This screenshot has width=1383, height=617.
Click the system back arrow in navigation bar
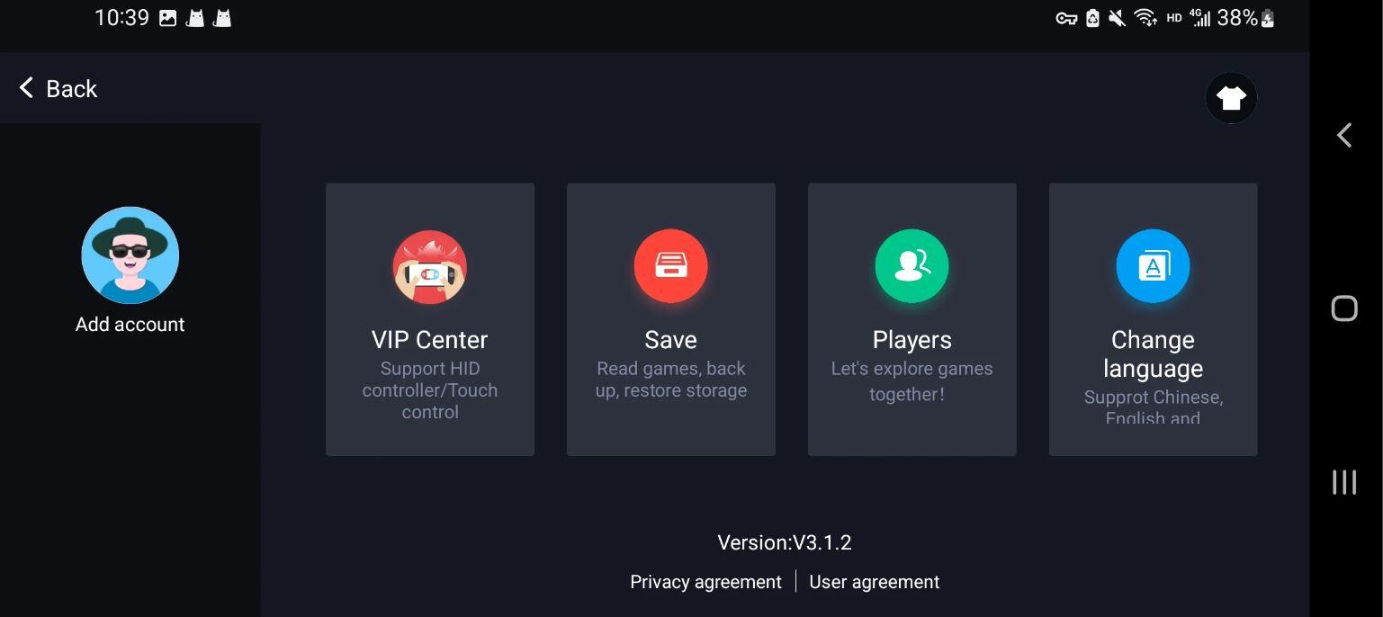[1344, 135]
